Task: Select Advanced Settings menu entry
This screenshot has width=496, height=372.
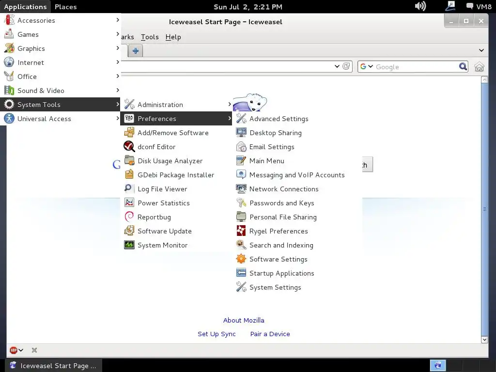Action: 297,119
